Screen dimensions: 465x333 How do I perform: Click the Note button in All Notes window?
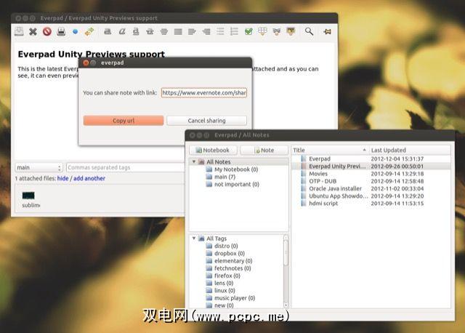click(x=264, y=151)
